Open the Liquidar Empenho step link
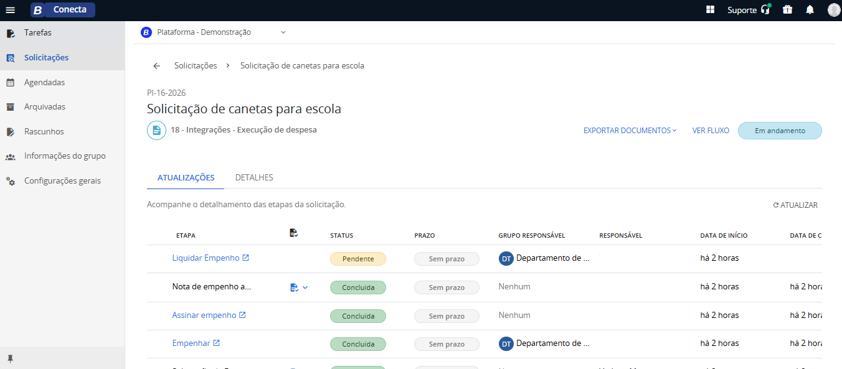This screenshot has width=842, height=369. coord(206,258)
